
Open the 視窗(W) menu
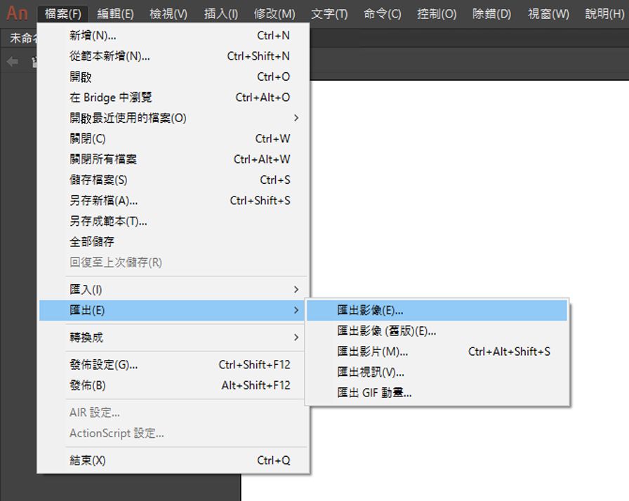point(547,13)
